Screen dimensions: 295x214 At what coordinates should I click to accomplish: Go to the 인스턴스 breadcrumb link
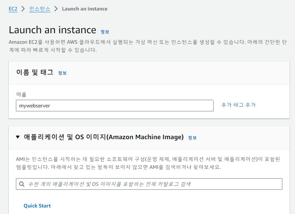(40, 9)
